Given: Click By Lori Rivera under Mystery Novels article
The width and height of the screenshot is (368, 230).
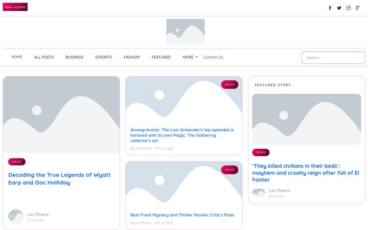Looking at the screenshot, I should point(141,222).
